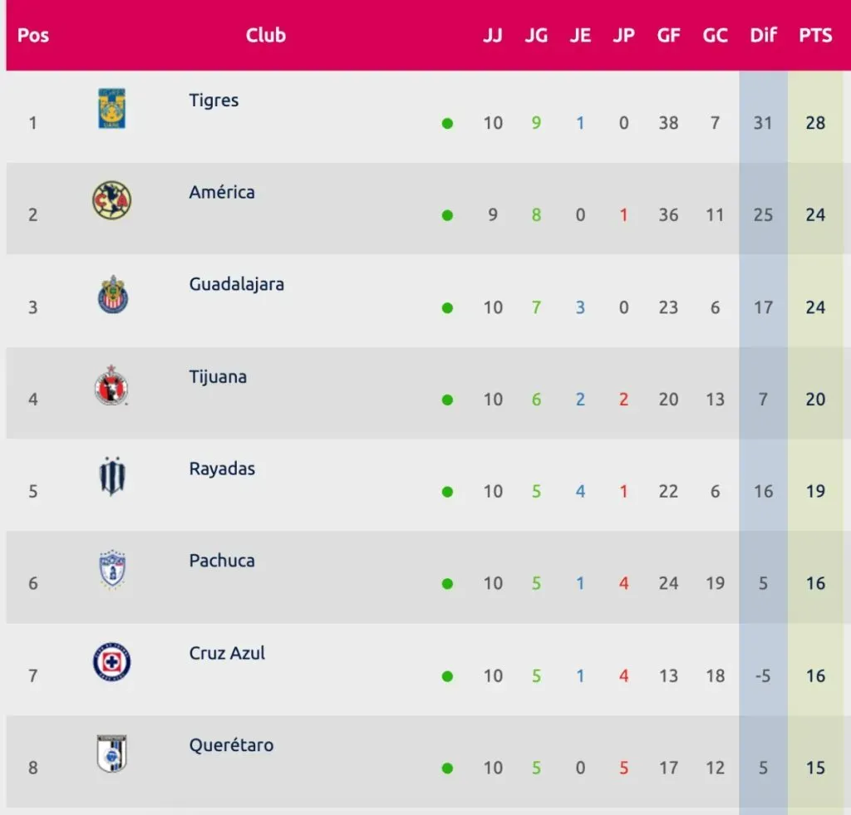Click the GF goals-for column header
851x815 pixels.
(x=668, y=36)
